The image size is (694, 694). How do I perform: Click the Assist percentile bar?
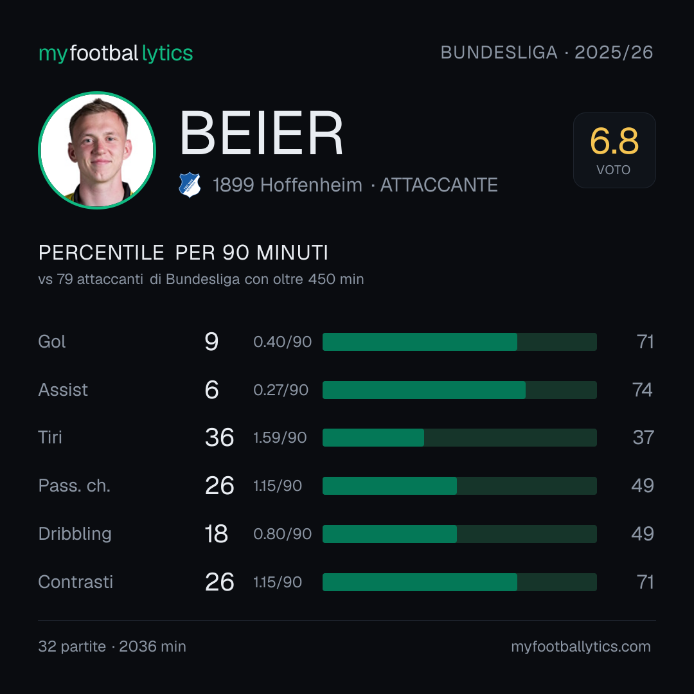click(x=459, y=390)
